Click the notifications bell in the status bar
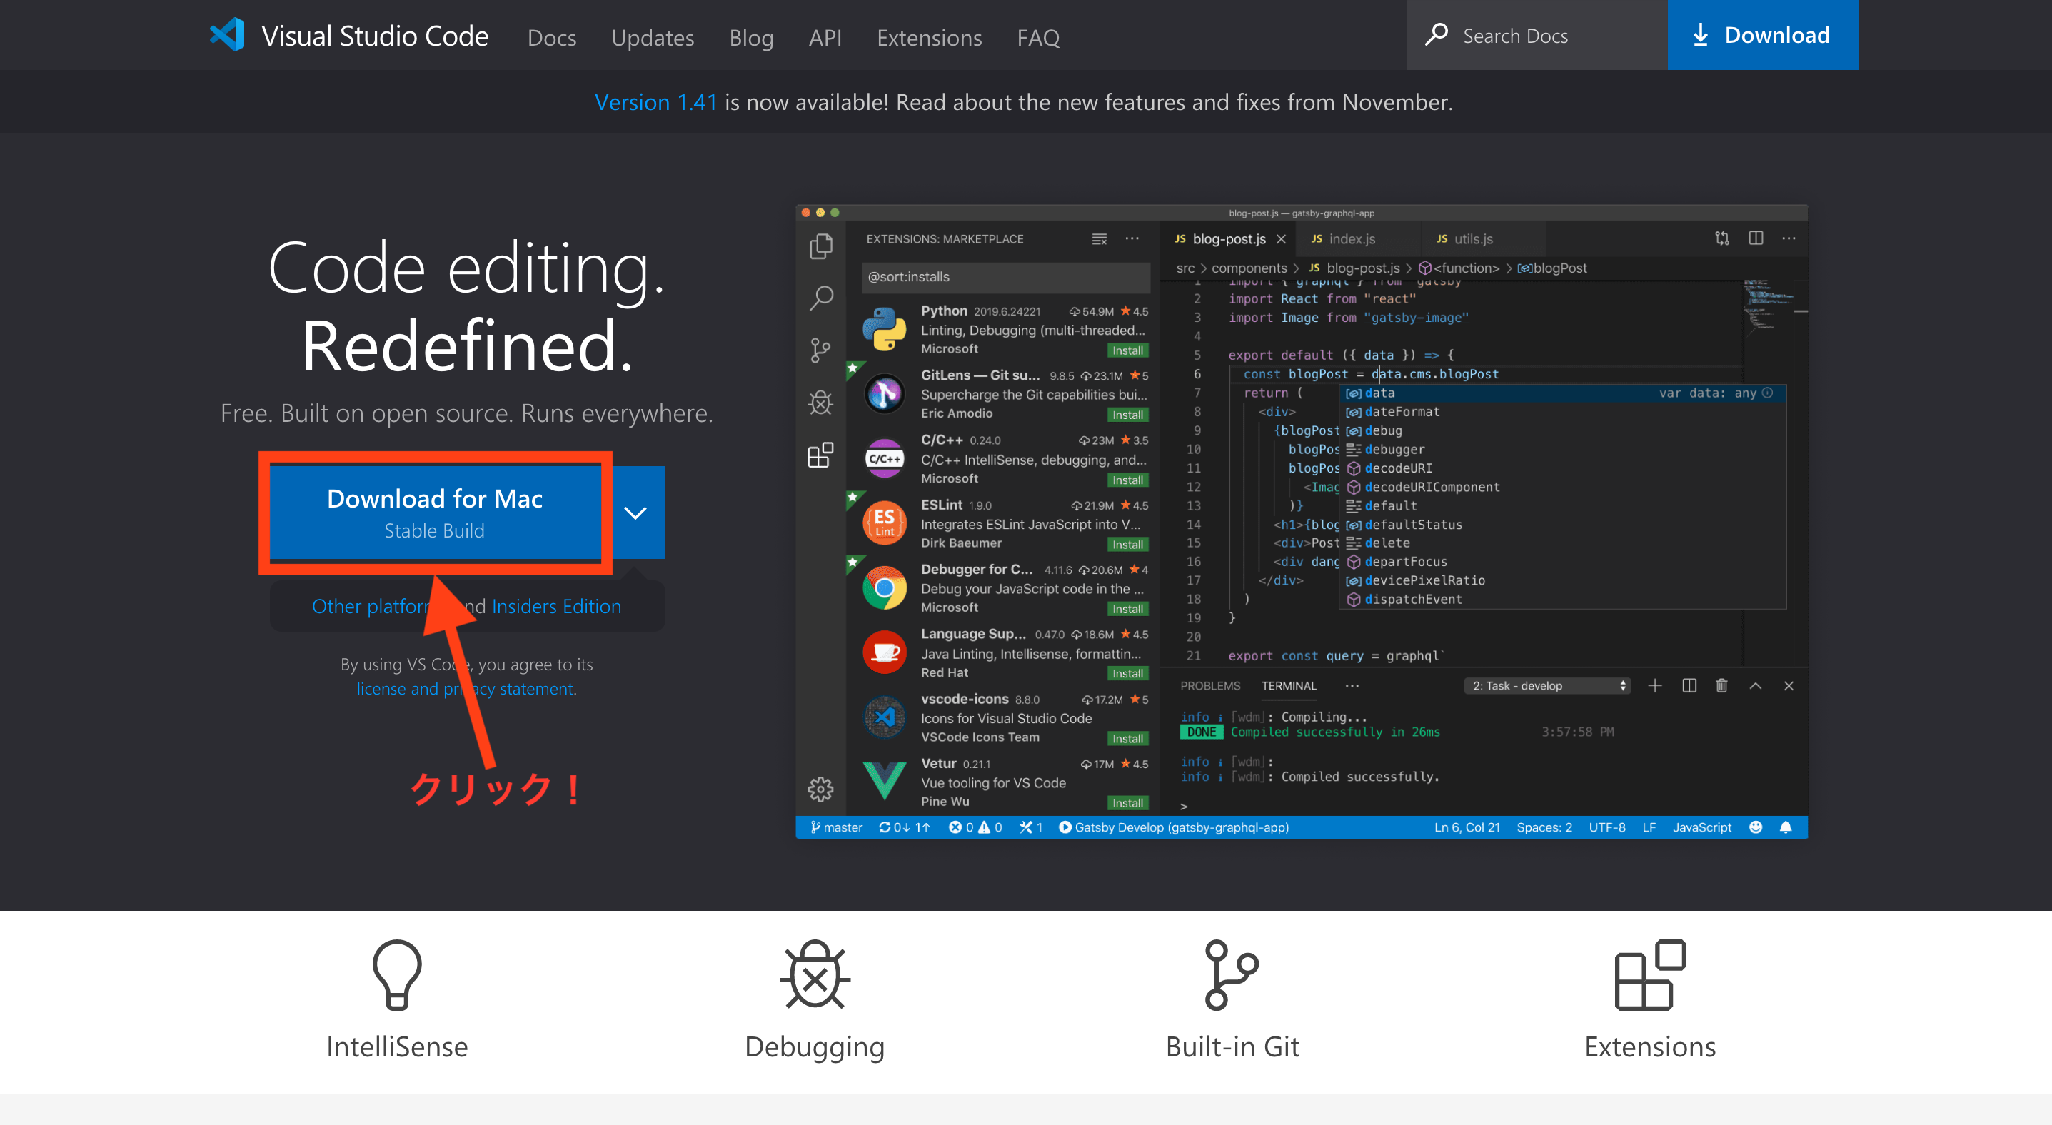 click(1786, 827)
